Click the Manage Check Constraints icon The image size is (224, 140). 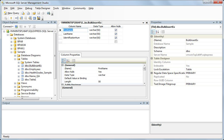[x=34, y=18]
